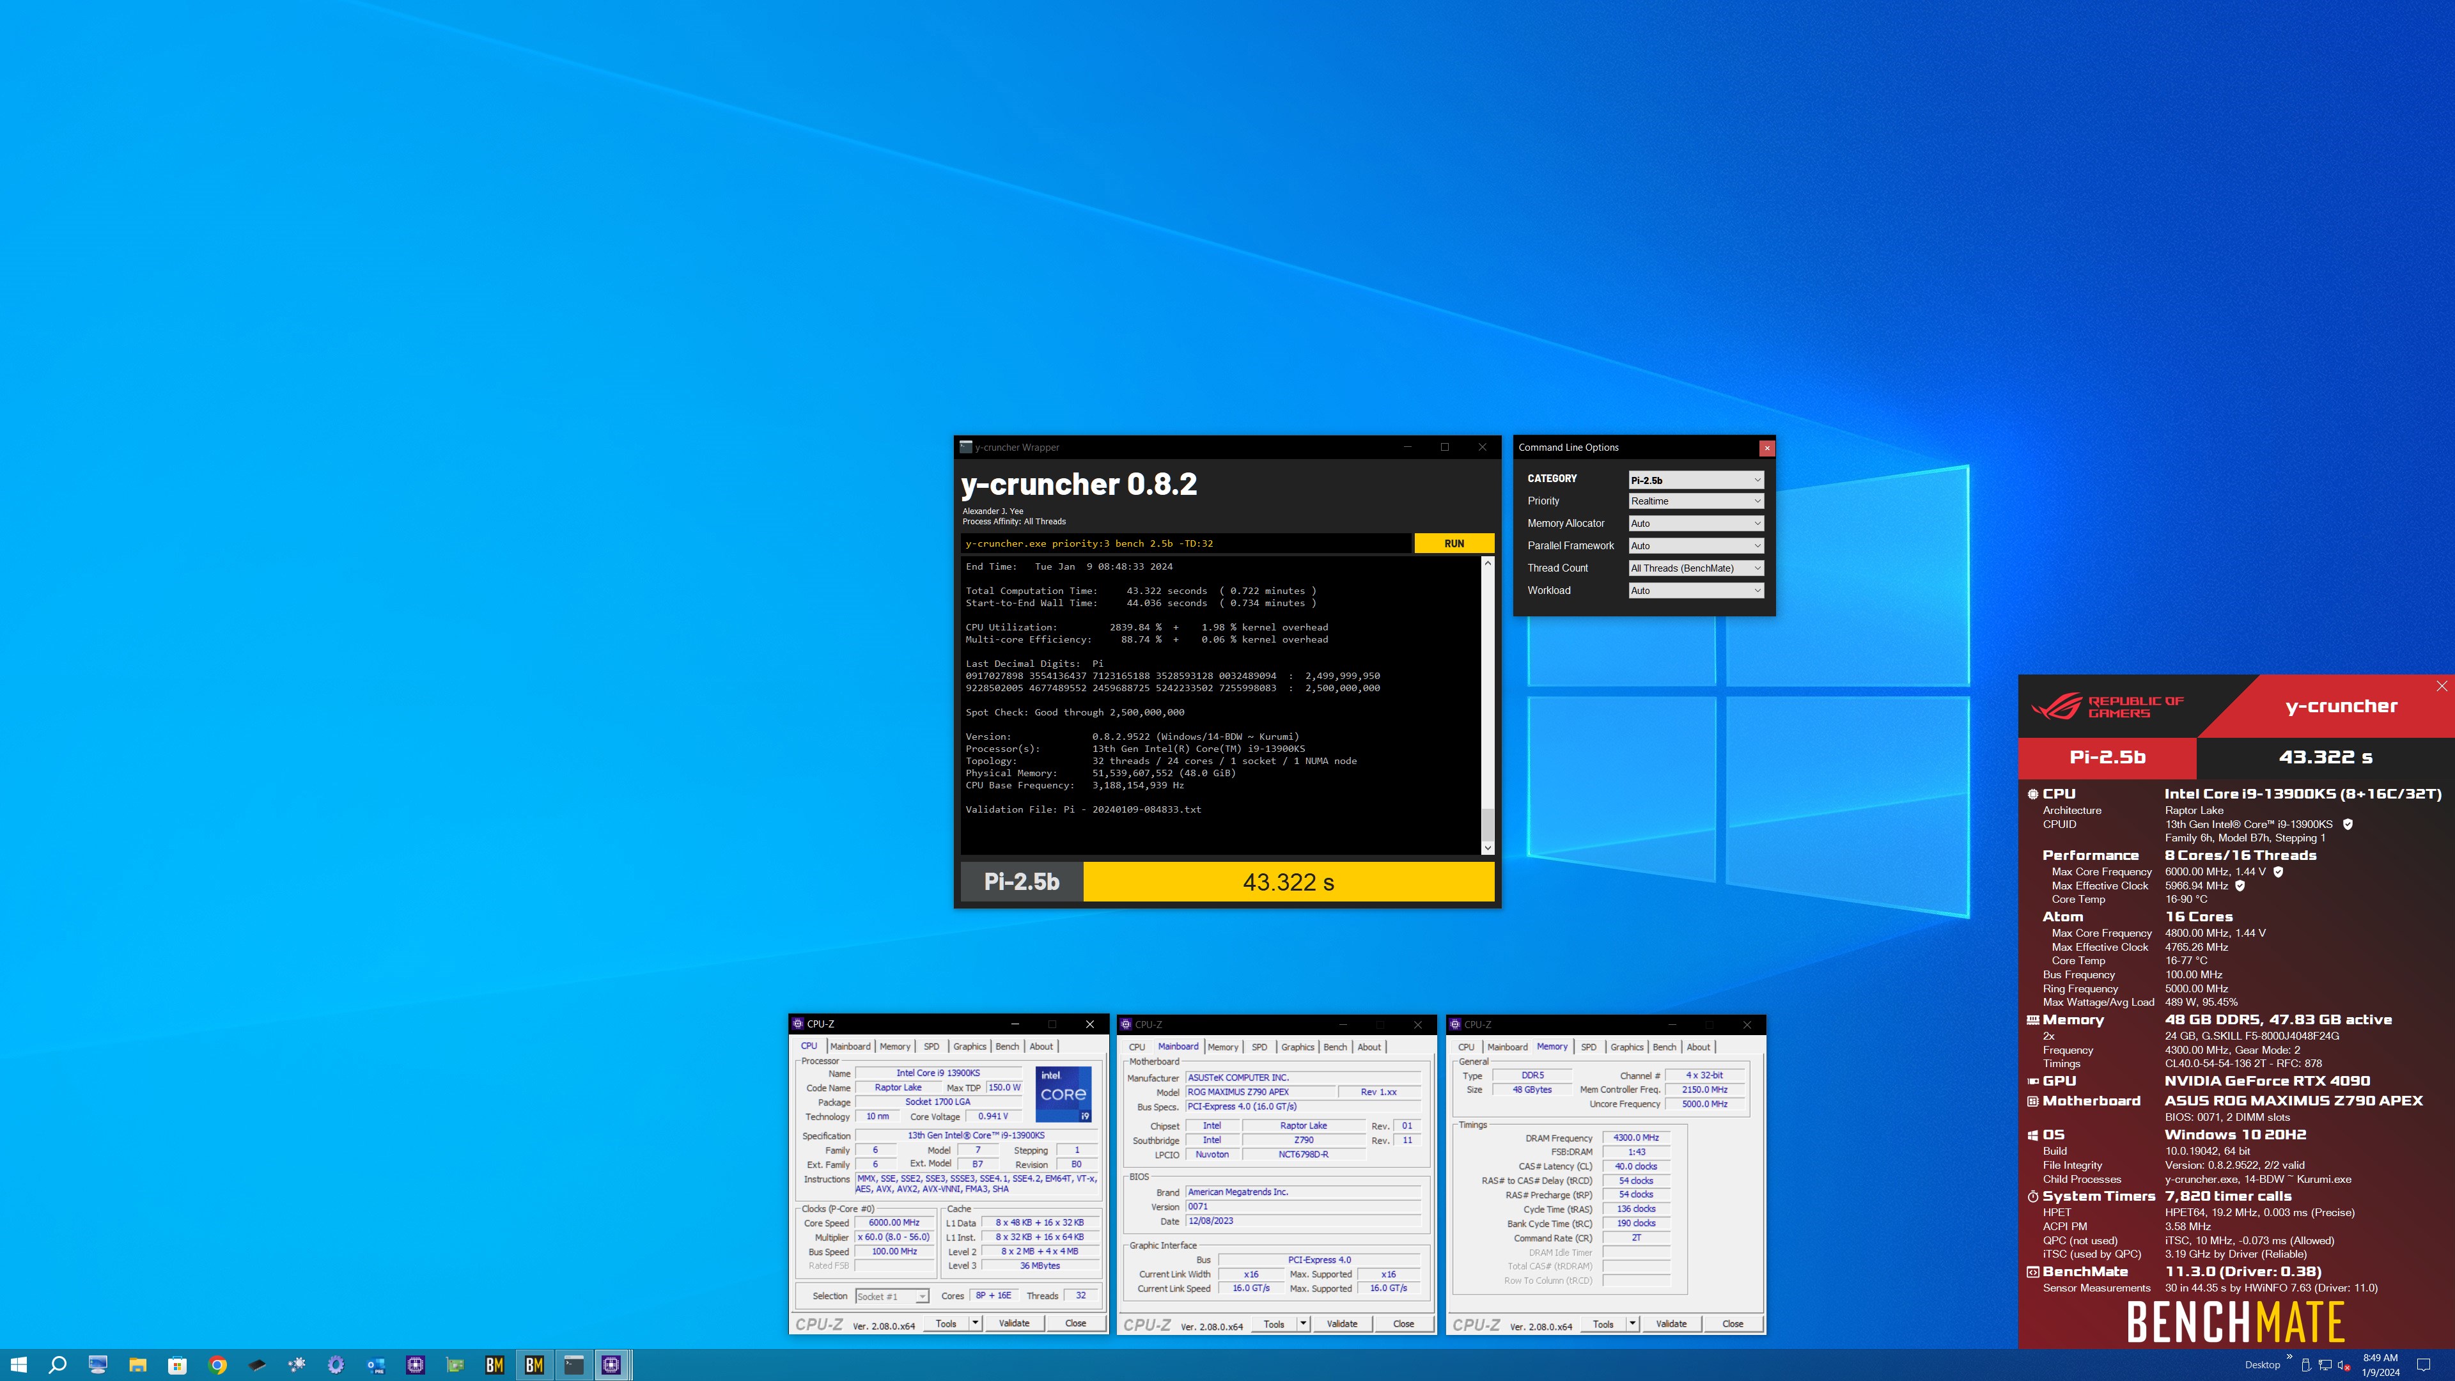
Task: Open SPD tab in first CPU-Z window
Action: coord(931,1047)
